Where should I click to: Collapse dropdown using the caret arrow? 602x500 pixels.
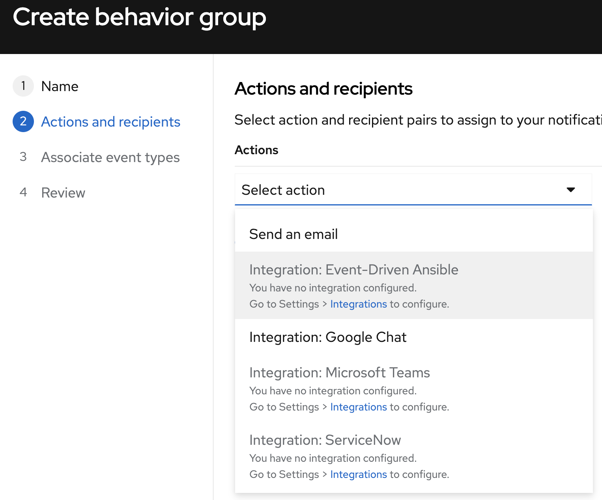click(x=570, y=190)
